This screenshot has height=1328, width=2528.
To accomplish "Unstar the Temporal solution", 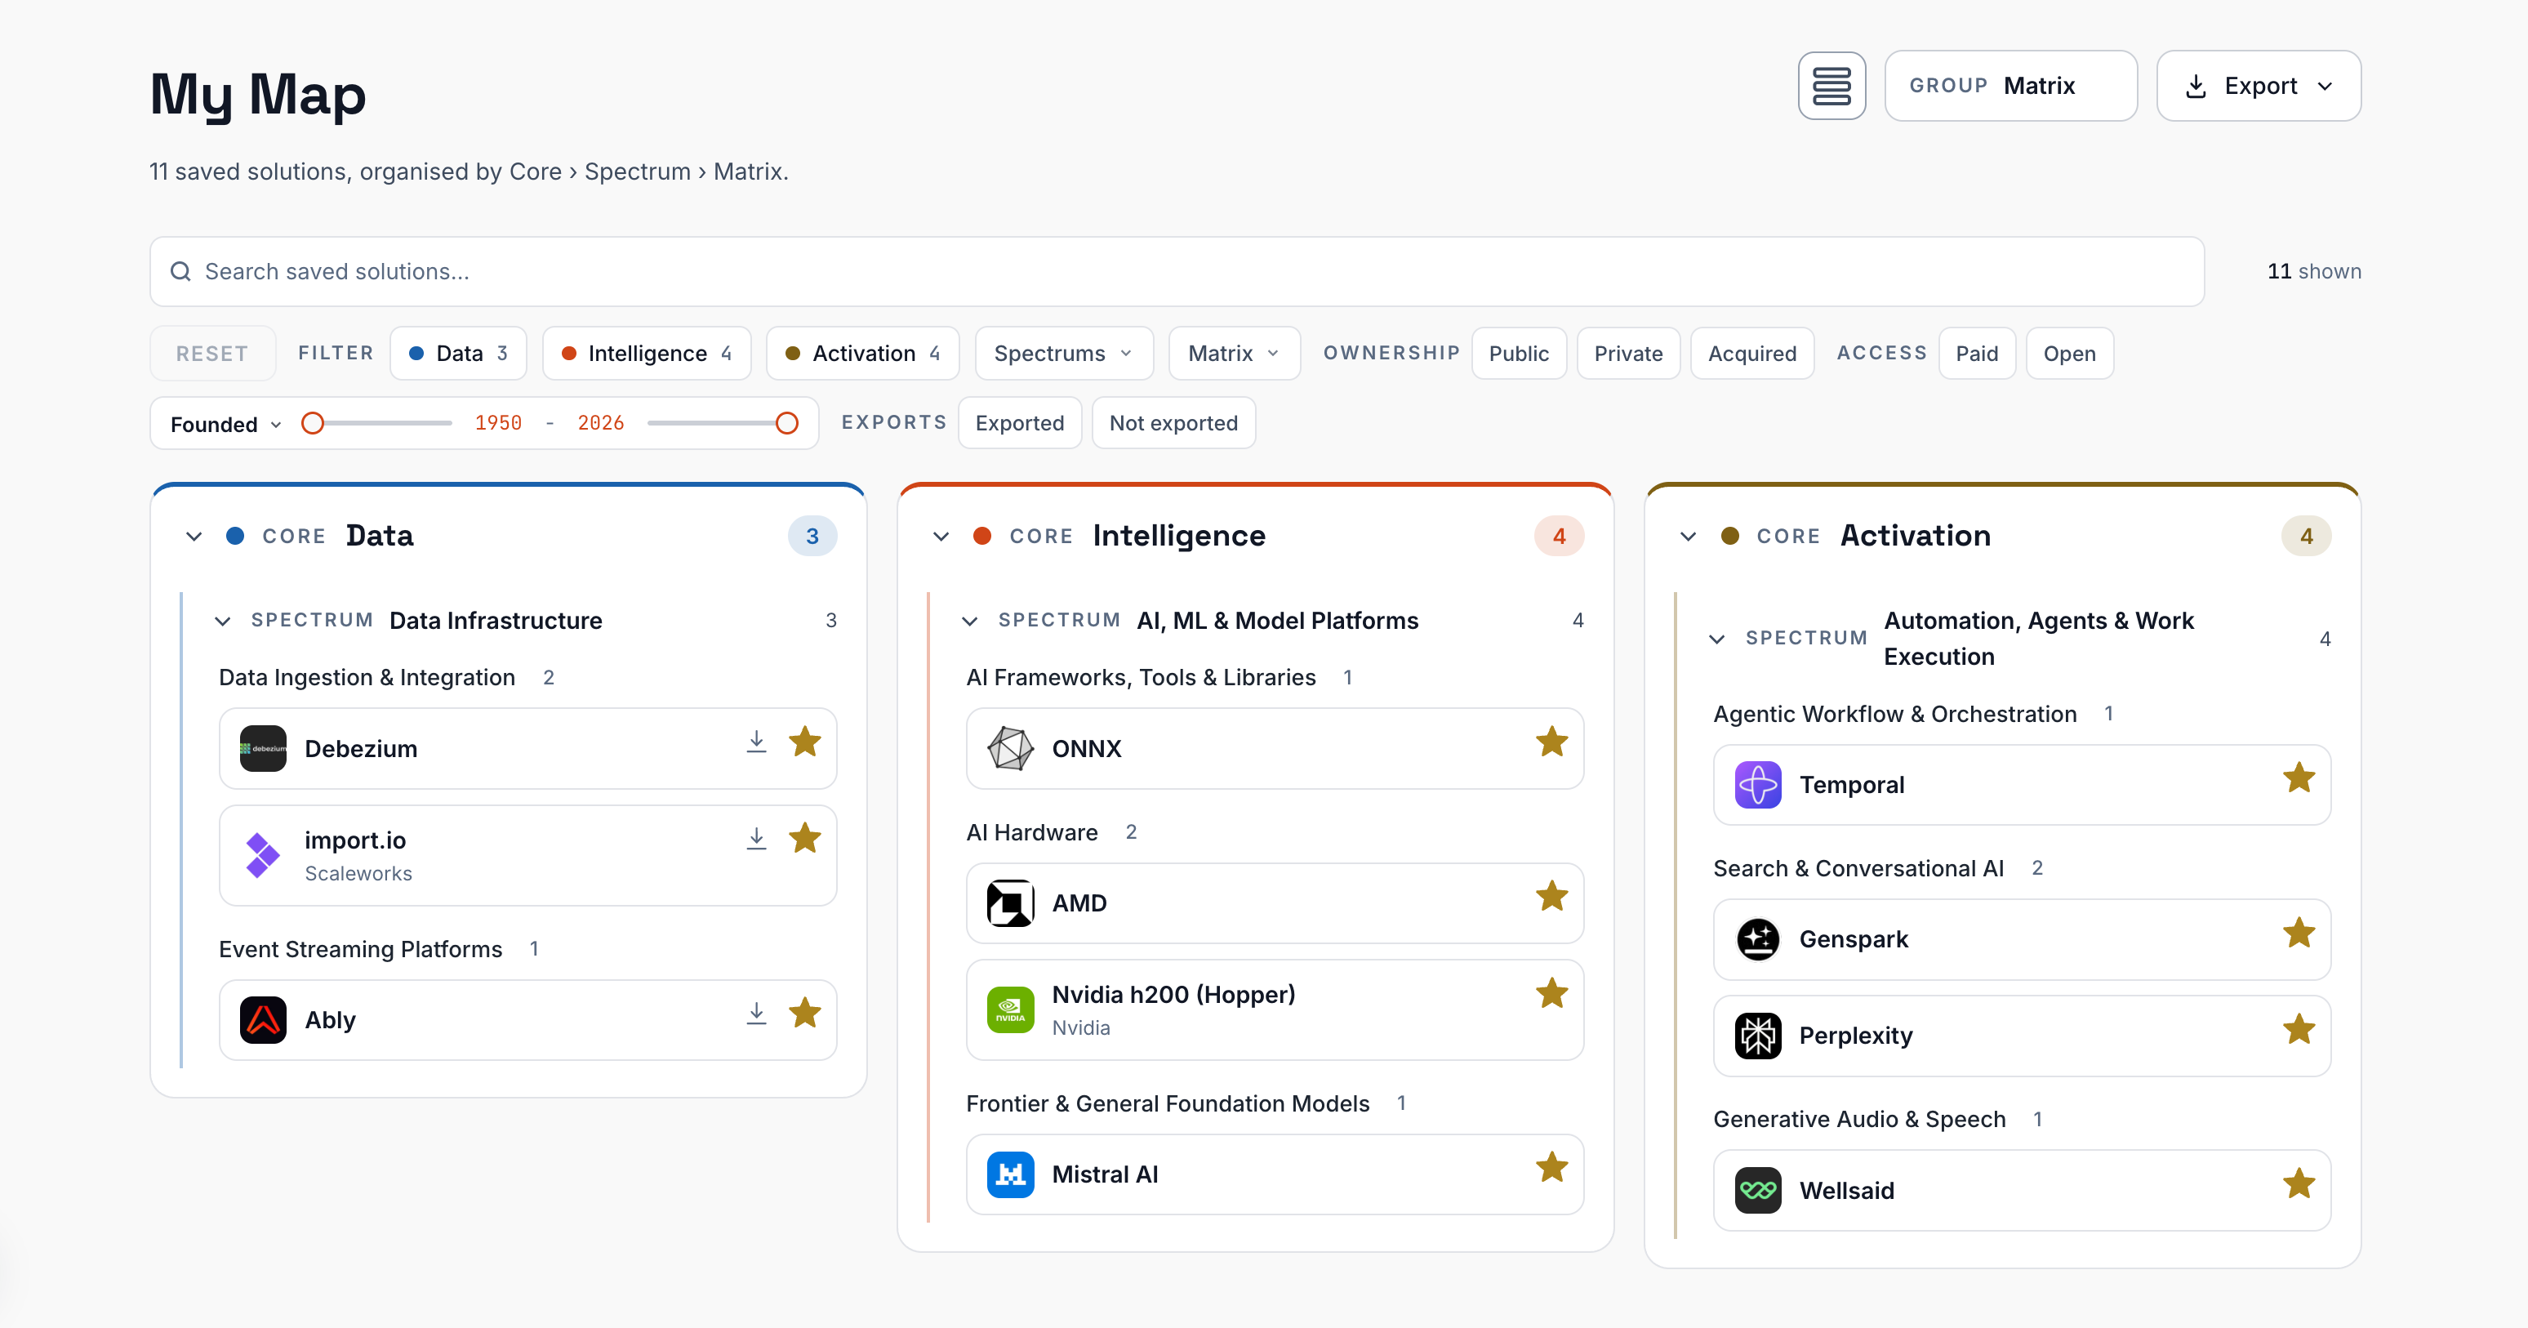I will pyautogui.click(x=2299, y=778).
